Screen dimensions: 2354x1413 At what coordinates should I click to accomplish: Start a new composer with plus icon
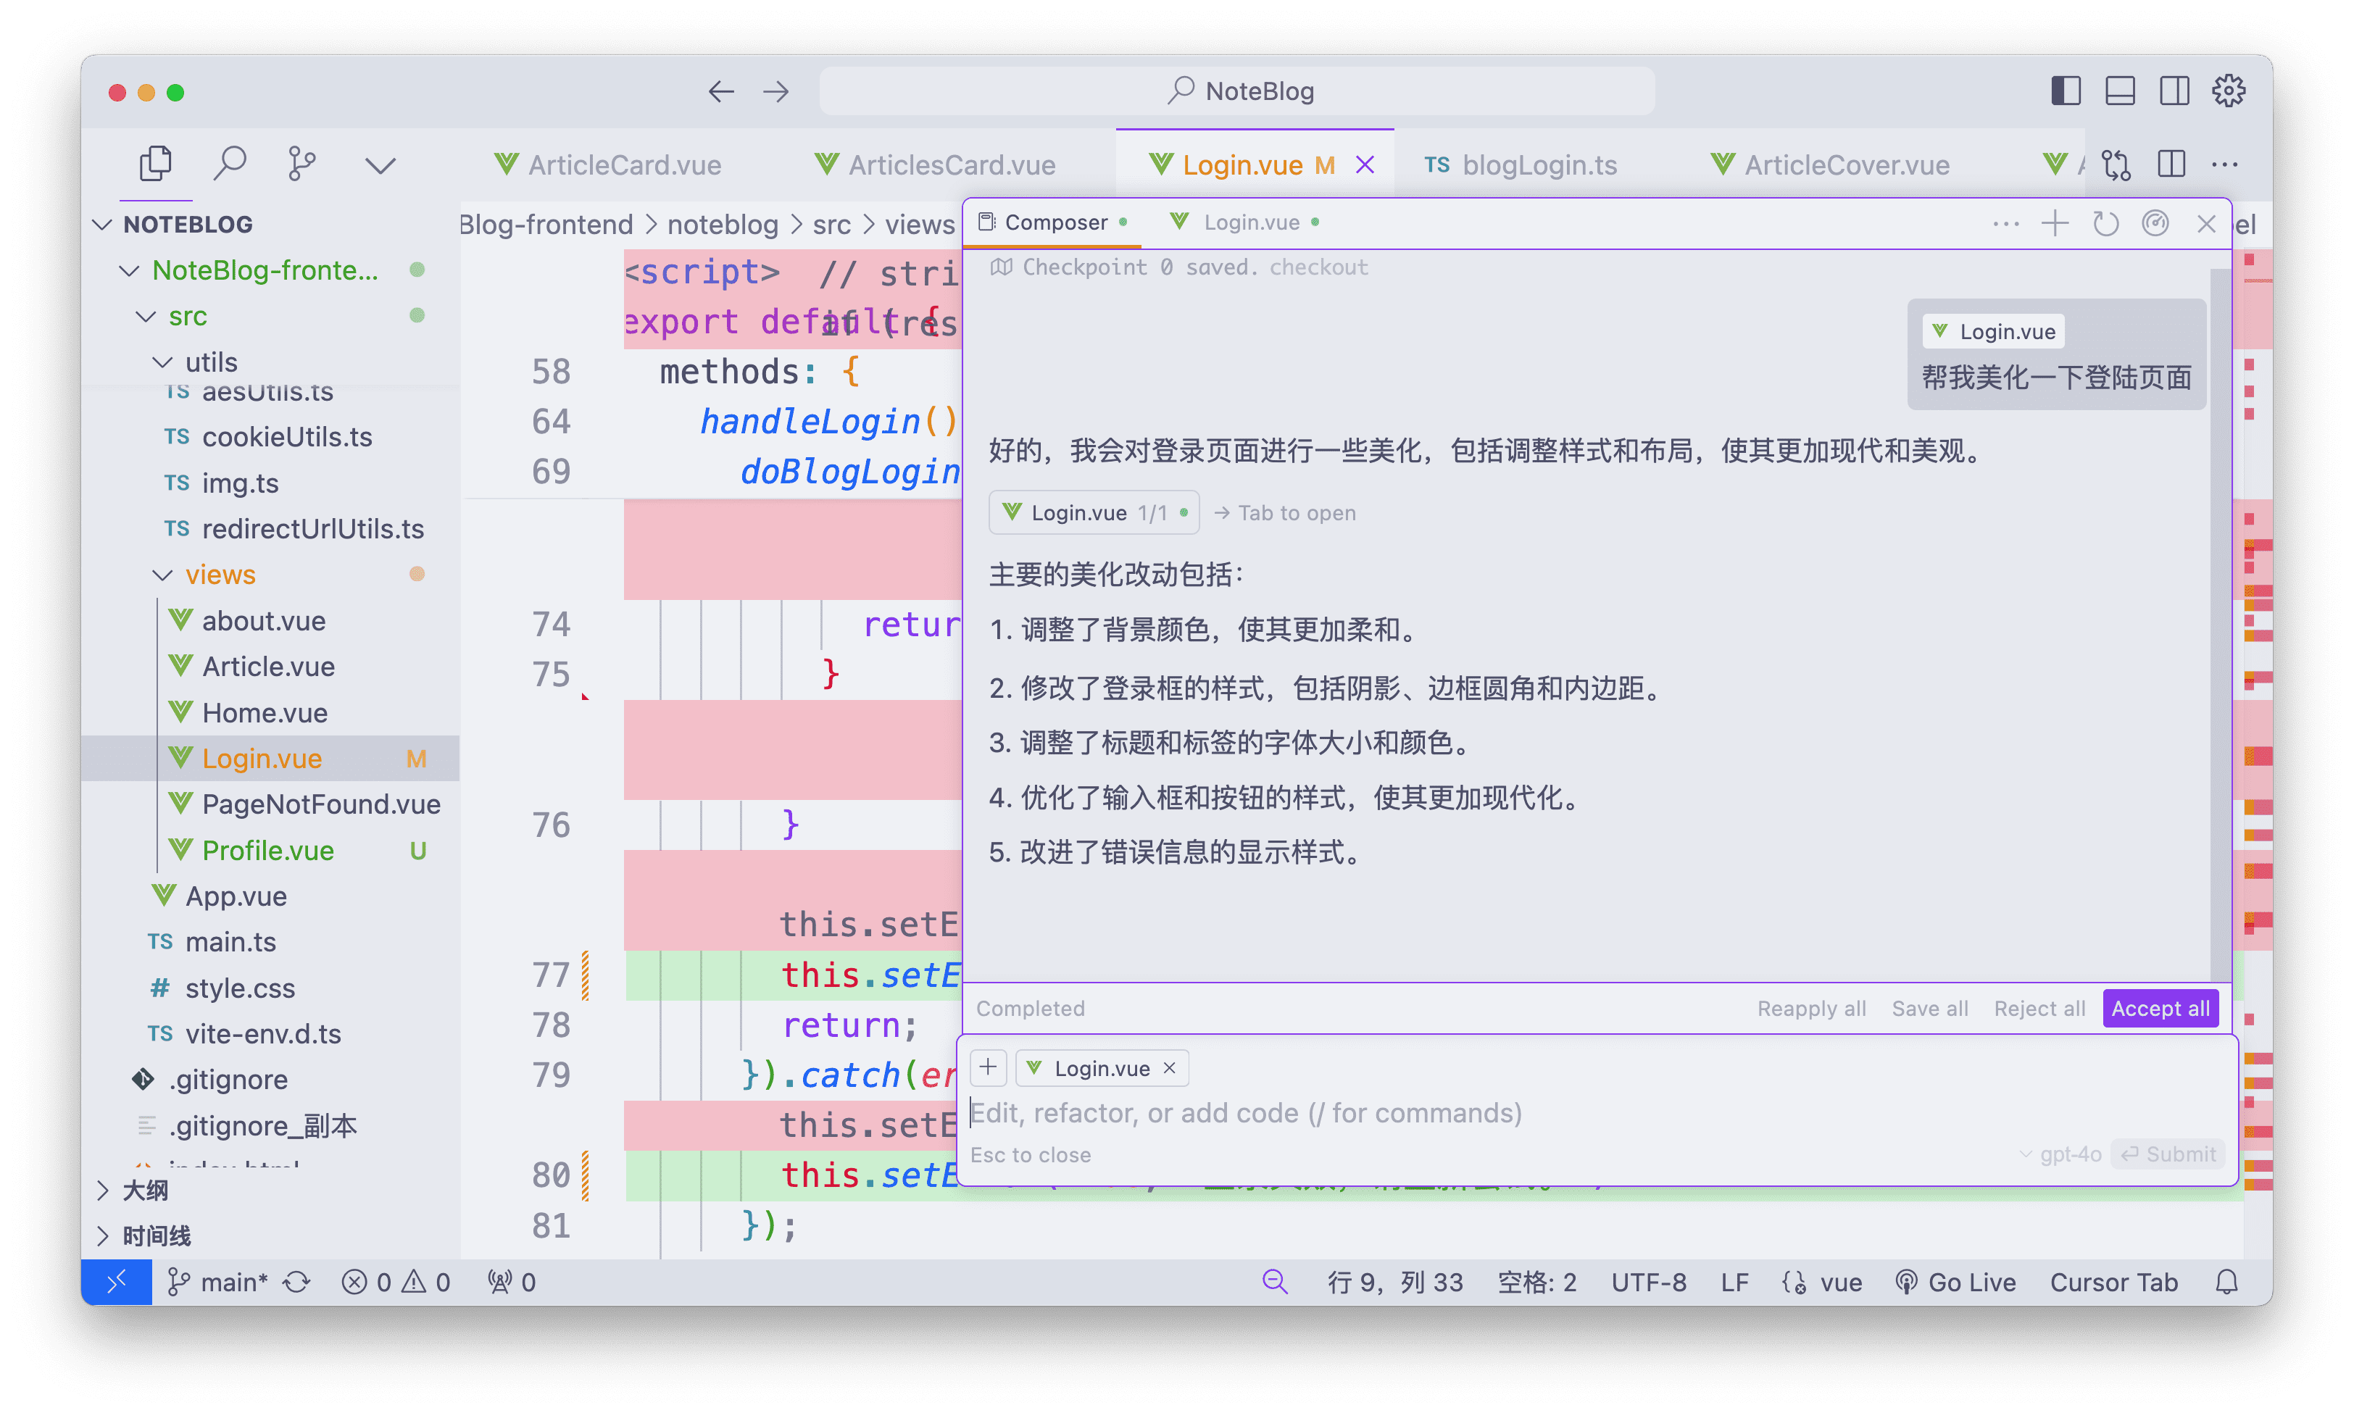coord(2055,224)
